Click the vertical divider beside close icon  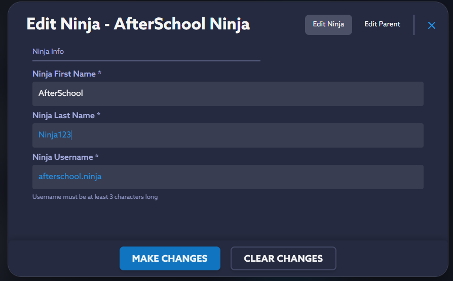point(414,25)
